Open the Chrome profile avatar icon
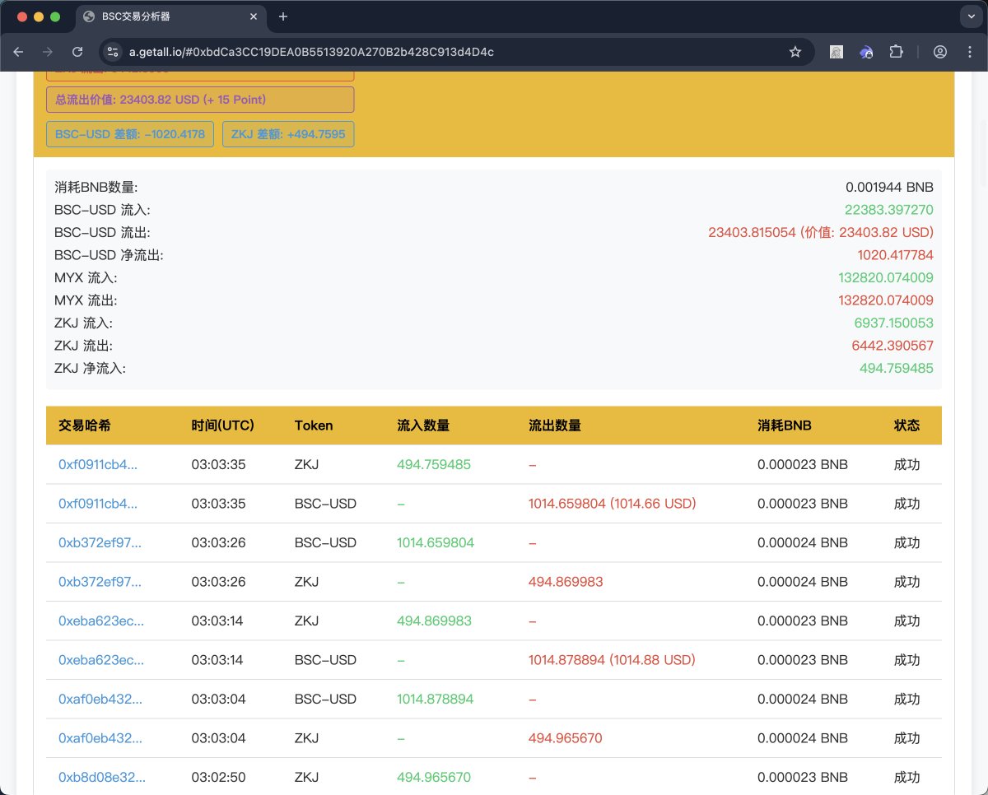This screenshot has width=988, height=795. point(939,52)
